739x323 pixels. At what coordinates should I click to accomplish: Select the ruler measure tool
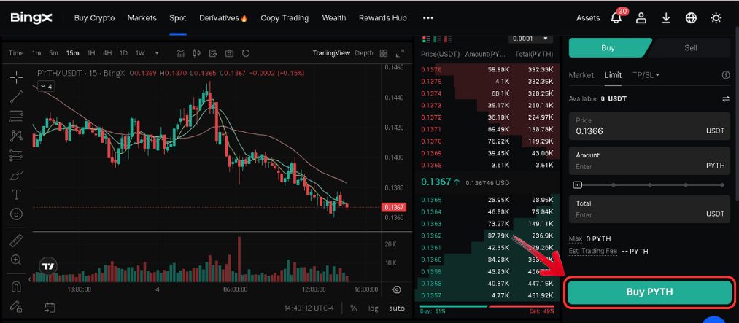tap(17, 240)
